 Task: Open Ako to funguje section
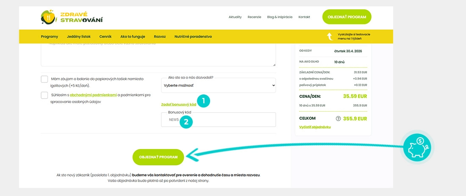[133, 36]
